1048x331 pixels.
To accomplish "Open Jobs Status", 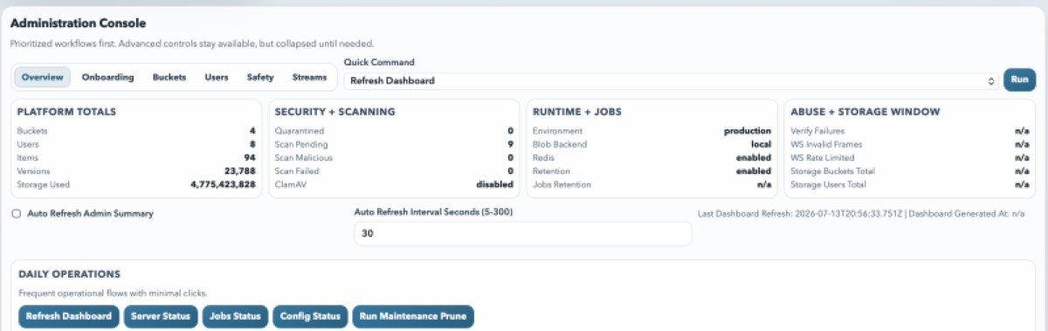I will 235,316.
